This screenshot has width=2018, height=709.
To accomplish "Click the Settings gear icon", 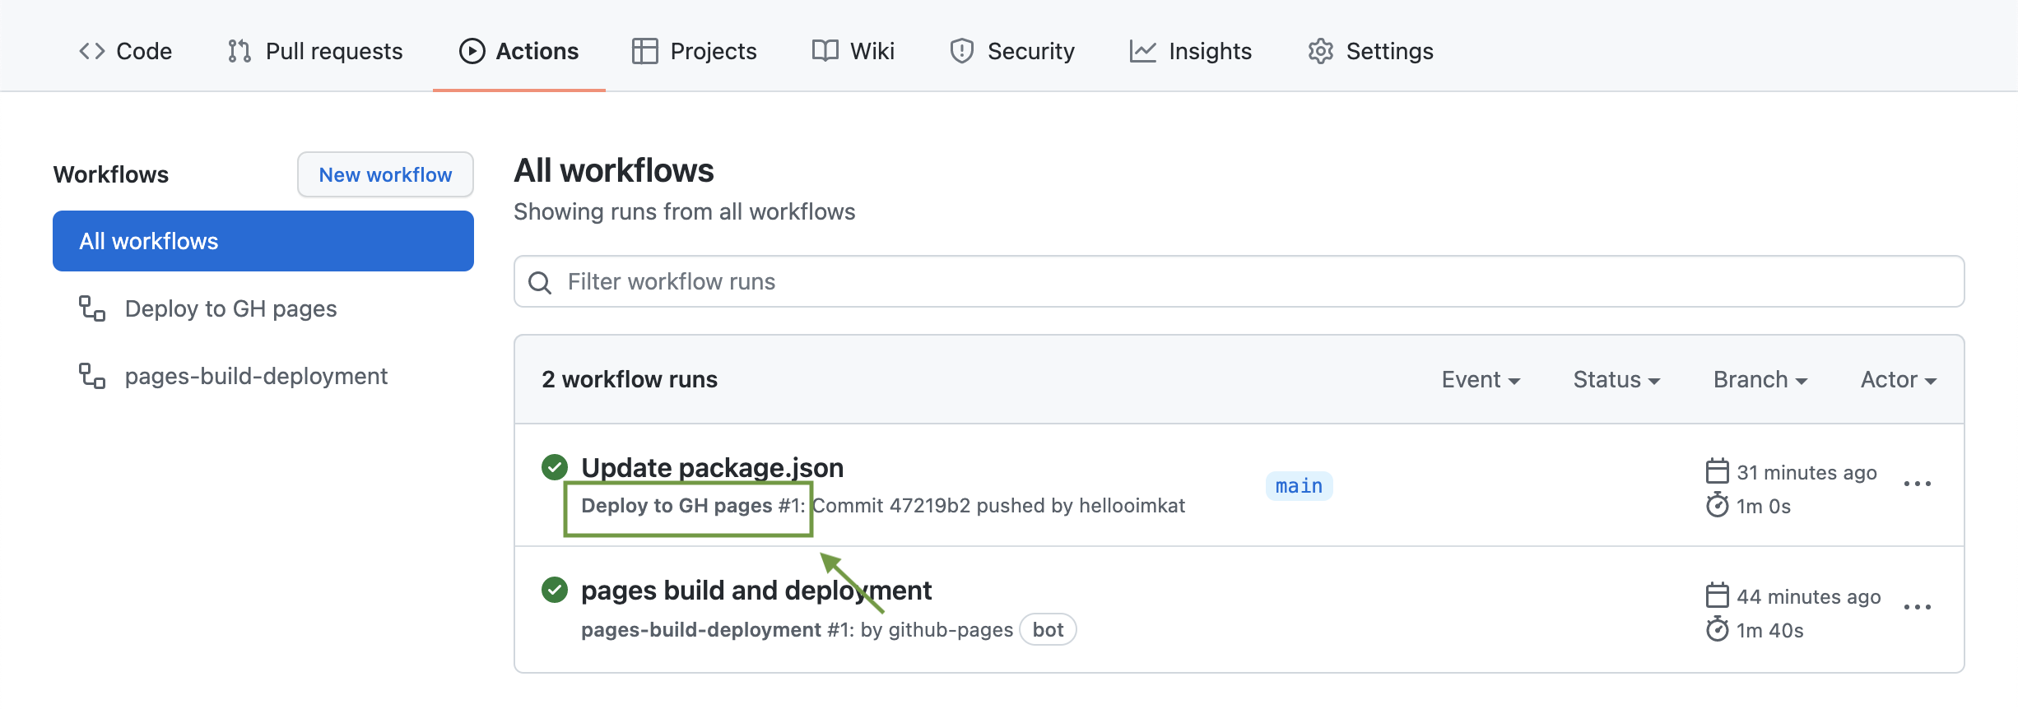I will click(x=1320, y=51).
